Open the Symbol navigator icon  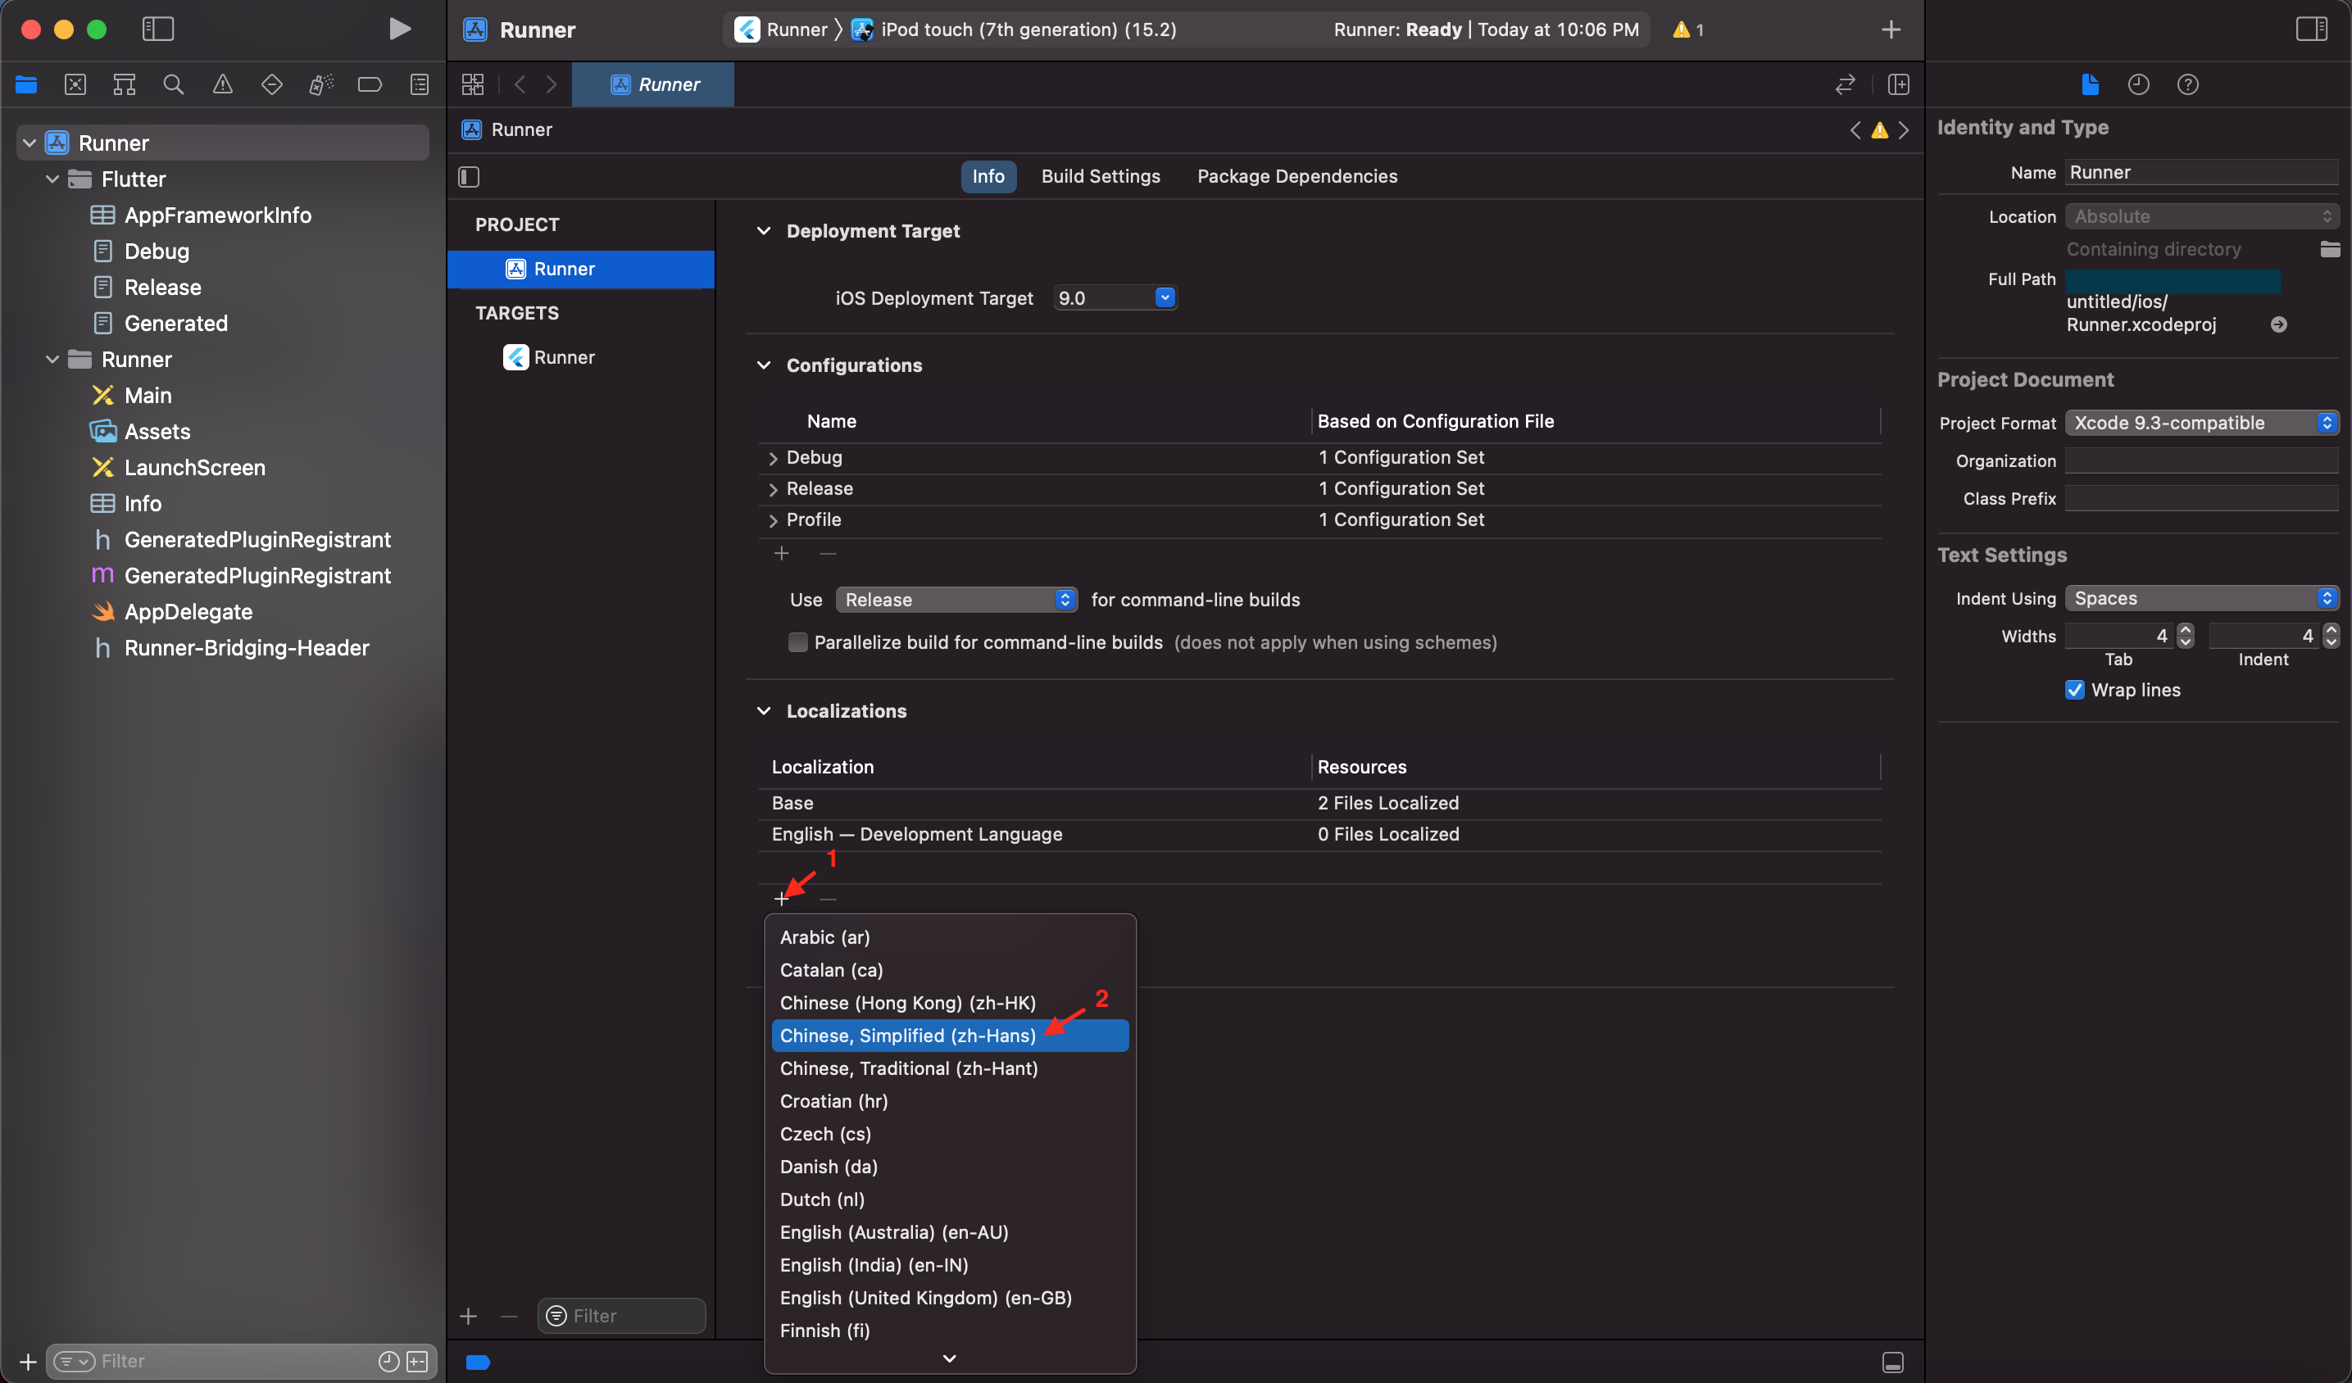(124, 85)
